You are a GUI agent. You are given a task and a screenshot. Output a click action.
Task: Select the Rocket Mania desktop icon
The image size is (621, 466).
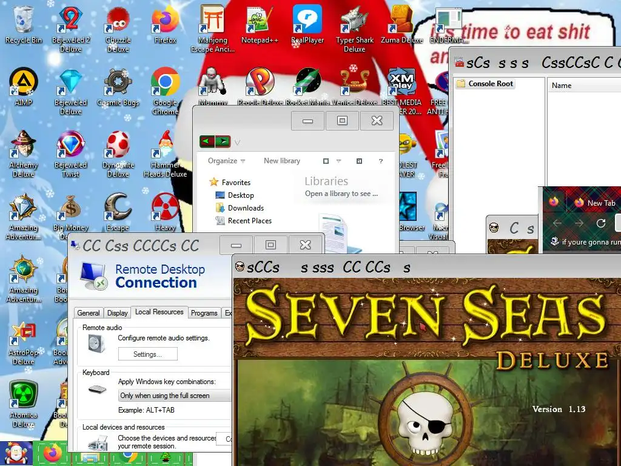[307, 86]
